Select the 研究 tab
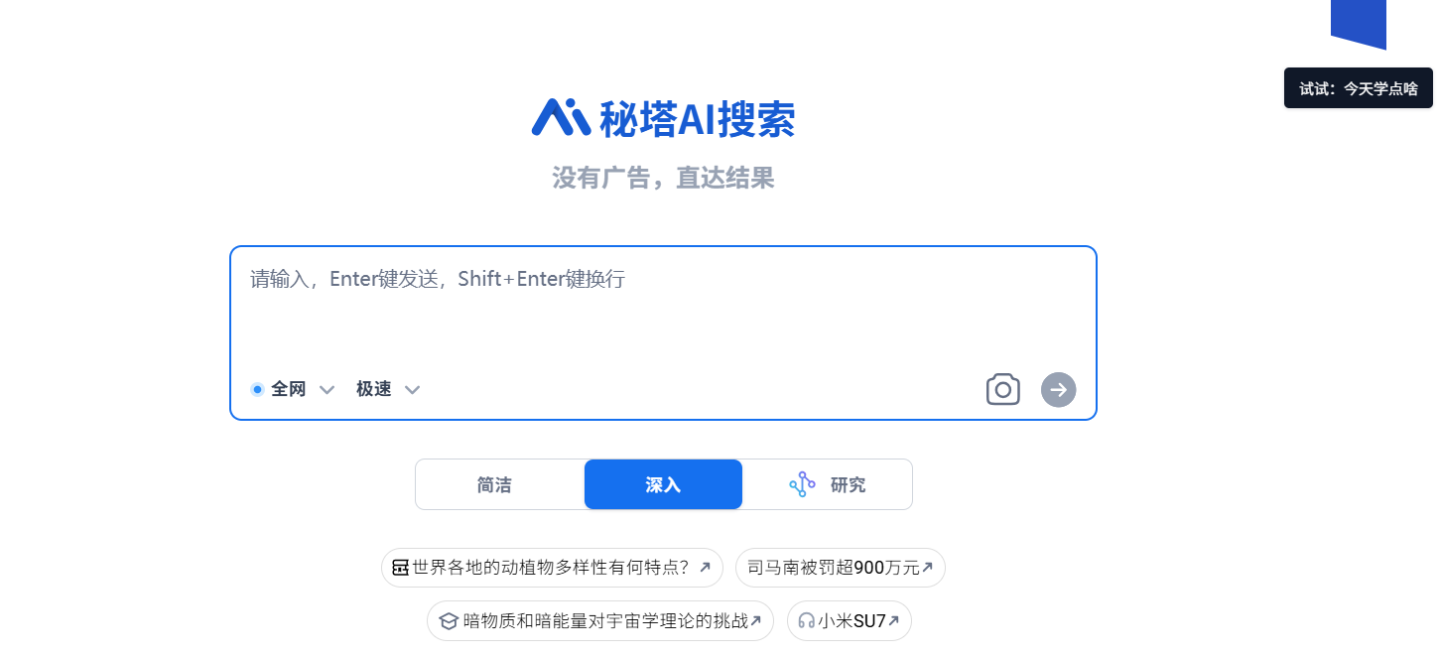The height and width of the screenshot is (657, 1440). pos(828,484)
